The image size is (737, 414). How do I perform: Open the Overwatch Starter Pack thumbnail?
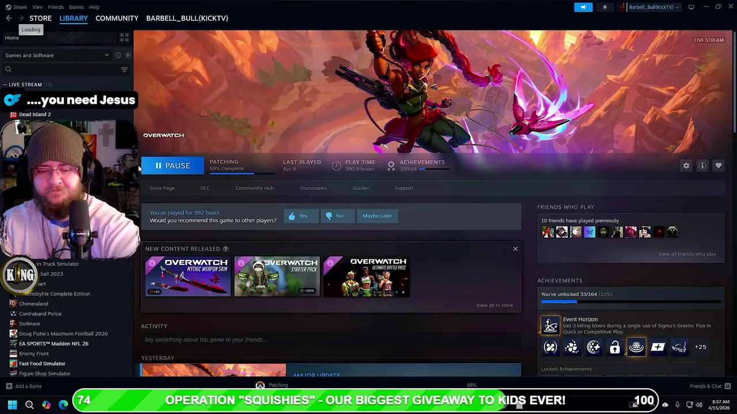click(277, 277)
